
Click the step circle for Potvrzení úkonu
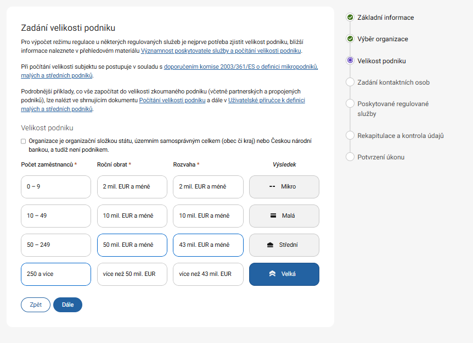(350, 157)
